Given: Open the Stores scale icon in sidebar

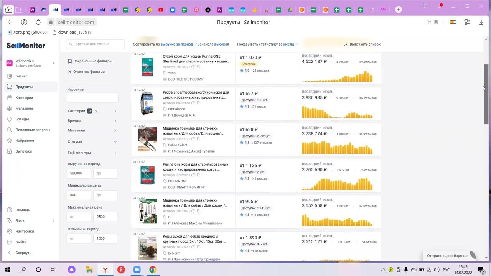Looking at the screenshot, I should [x=9, y=108].
